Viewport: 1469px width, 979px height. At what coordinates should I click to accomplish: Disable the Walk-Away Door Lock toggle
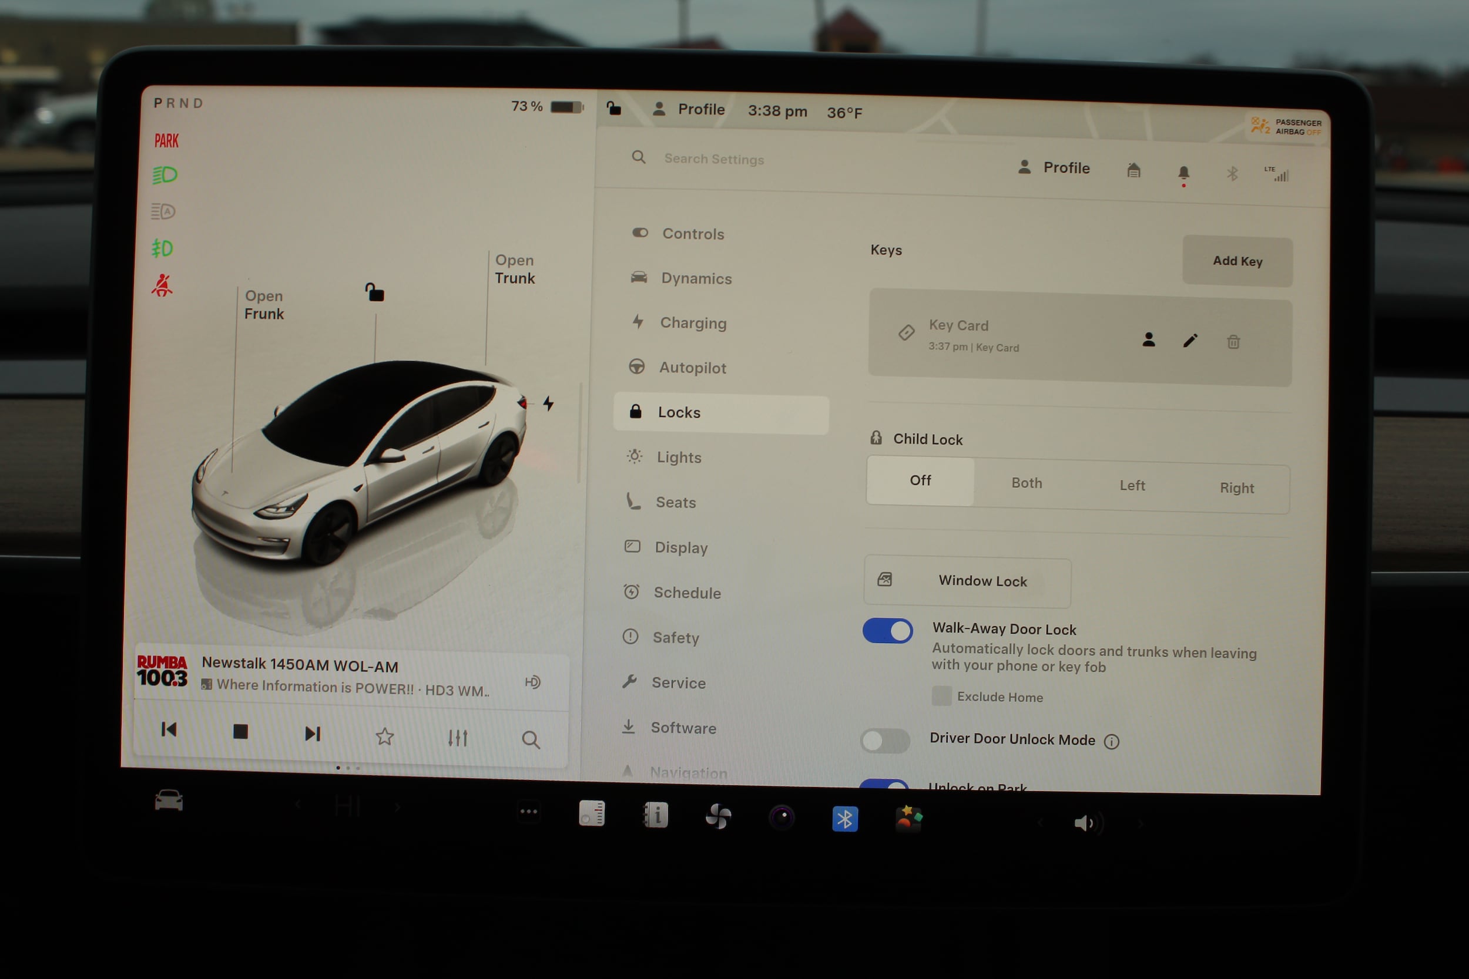[x=887, y=631]
